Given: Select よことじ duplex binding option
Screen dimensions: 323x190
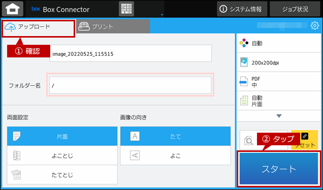Looking at the screenshot, I should point(62,155).
